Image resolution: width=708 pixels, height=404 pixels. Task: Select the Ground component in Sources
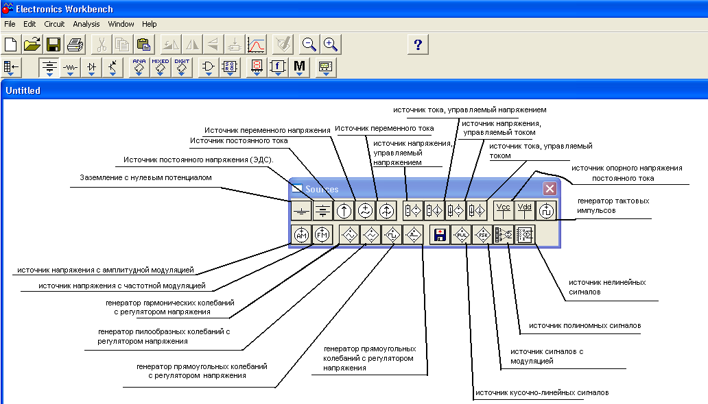click(301, 211)
